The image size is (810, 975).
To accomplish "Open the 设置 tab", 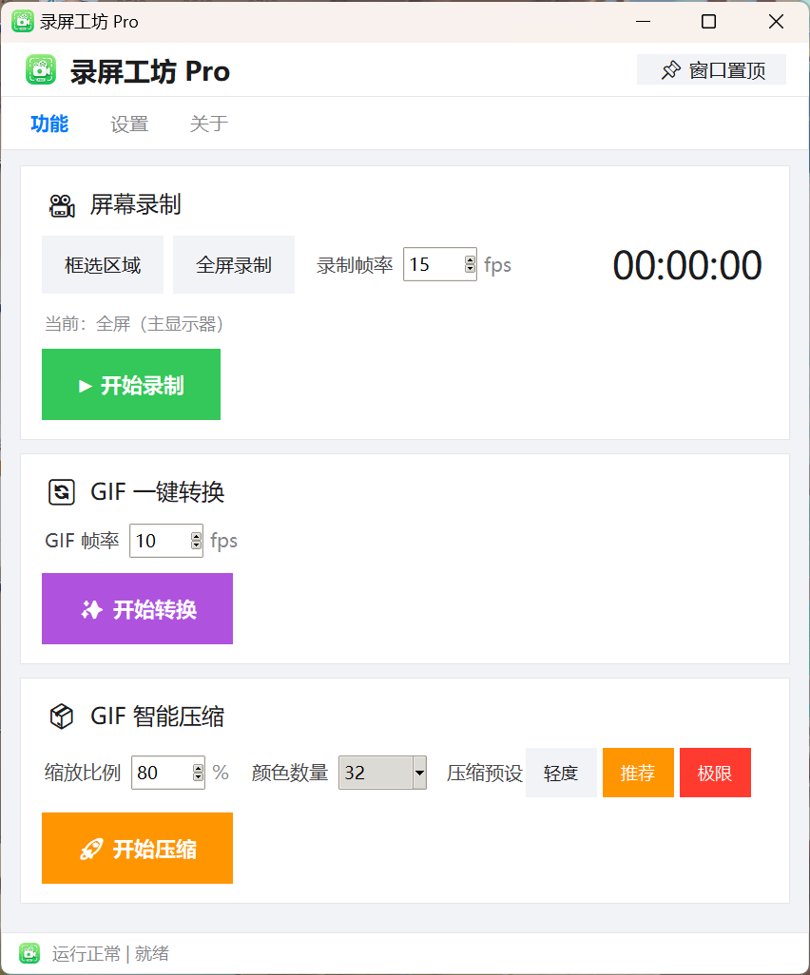I will point(129,124).
